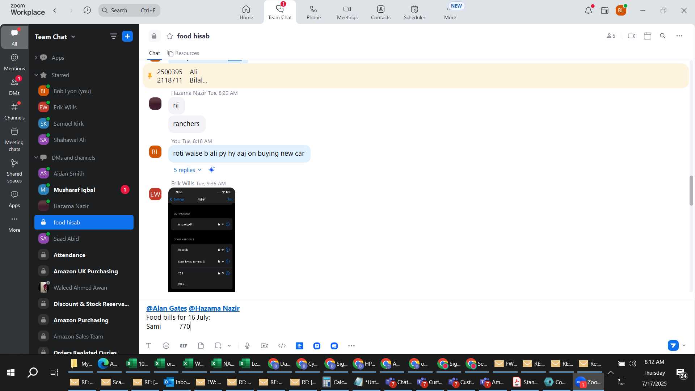695x391 pixels.
Task: Expand the Apps section
Action: (x=36, y=58)
